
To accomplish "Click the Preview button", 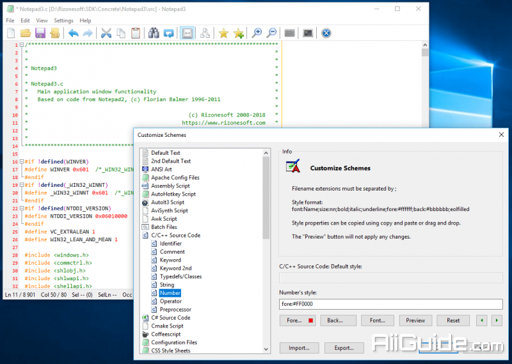I will pyautogui.click(x=415, y=320).
